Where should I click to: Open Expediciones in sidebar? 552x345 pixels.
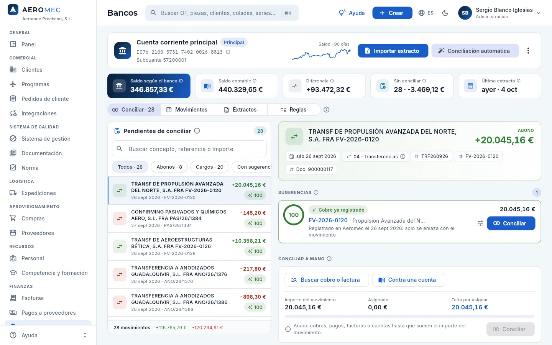(x=48, y=193)
